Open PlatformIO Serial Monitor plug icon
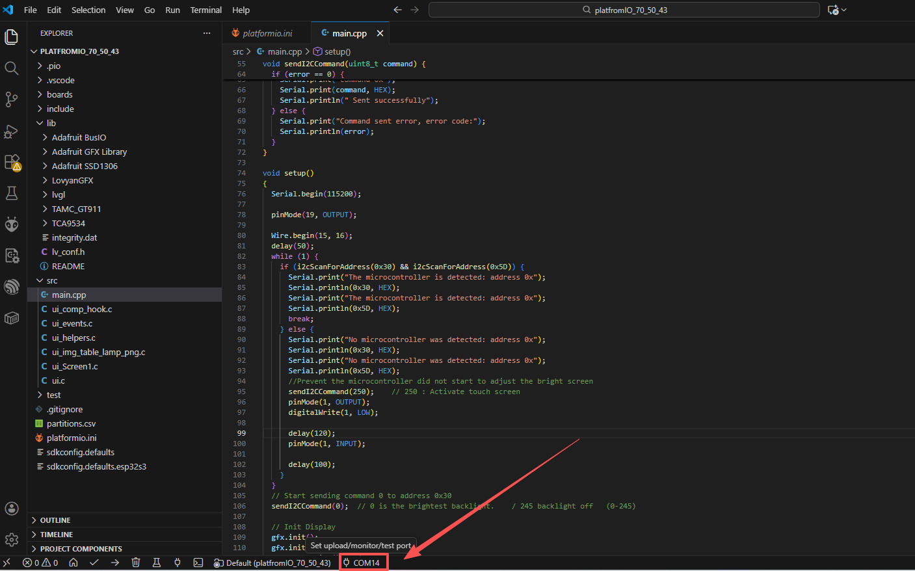 point(178,563)
